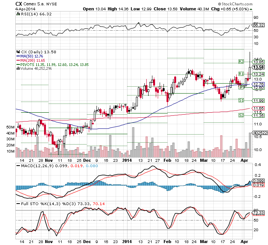Click the 4-Apr-2014 date label
The image size is (268, 245).
point(25,9)
